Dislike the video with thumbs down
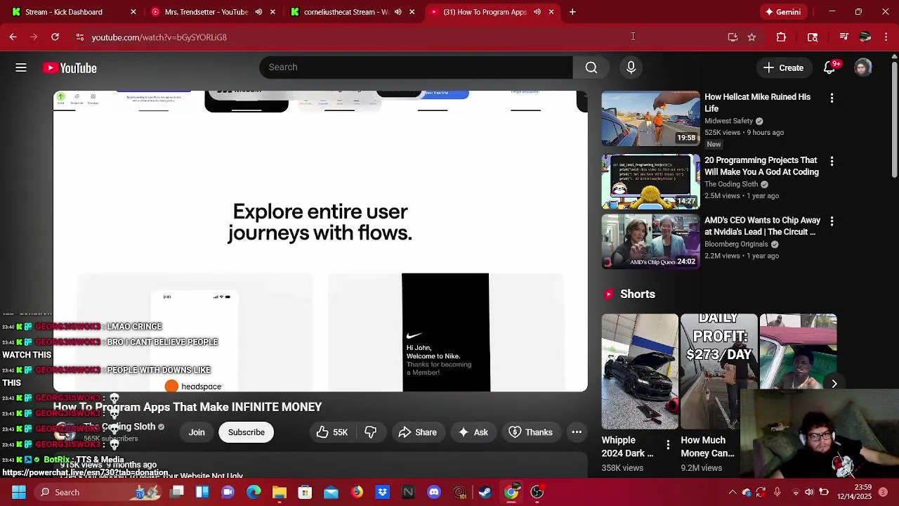This screenshot has width=899, height=506. point(370,432)
